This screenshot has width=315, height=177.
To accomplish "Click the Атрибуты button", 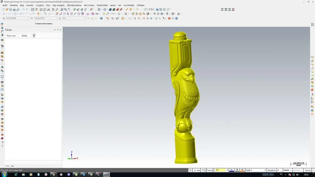I will point(272,170).
